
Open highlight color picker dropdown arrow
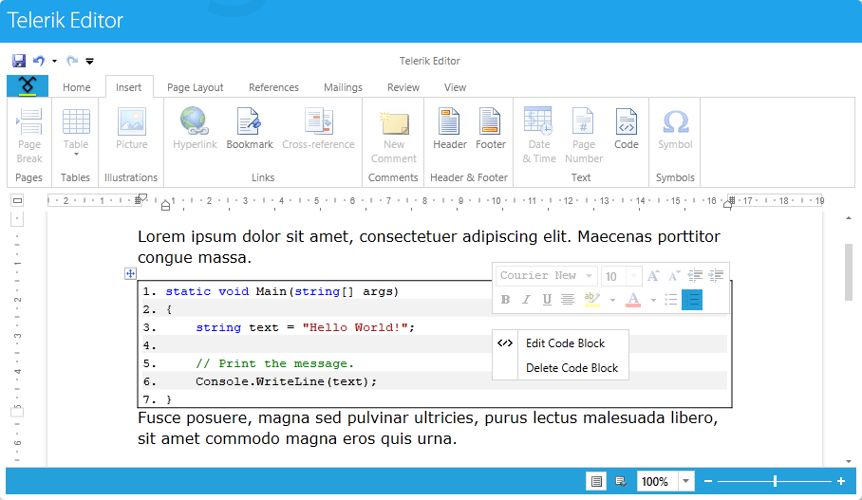tap(612, 300)
